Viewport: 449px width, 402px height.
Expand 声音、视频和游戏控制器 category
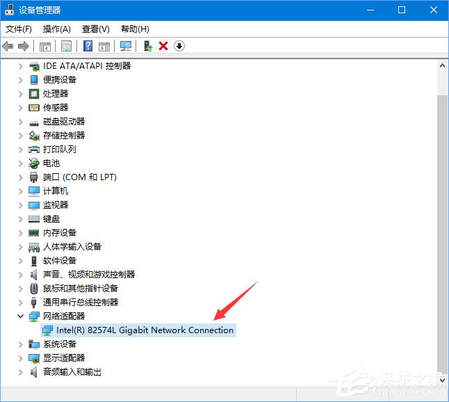21,275
